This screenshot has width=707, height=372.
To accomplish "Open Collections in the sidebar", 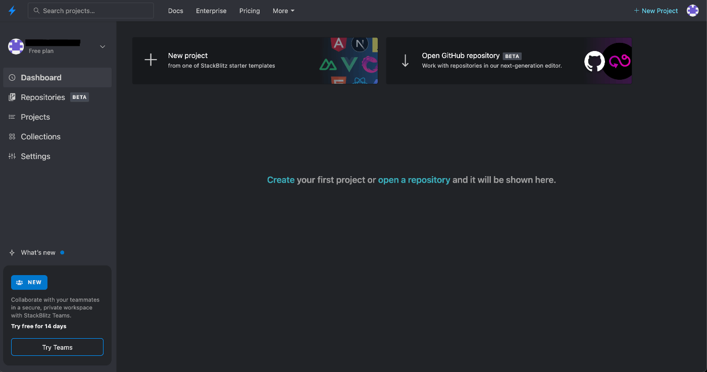I will 57,136.
